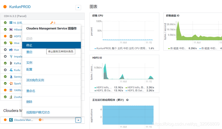Click the green health check for Kafka
Image resolution: width=222 pixels, height=129 pixels.
[5, 63]
